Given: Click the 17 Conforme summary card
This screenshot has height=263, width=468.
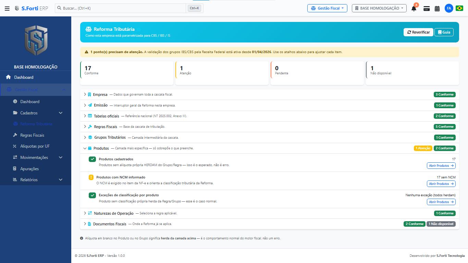Looking at the screenshot, I should [x=127, y=73].
